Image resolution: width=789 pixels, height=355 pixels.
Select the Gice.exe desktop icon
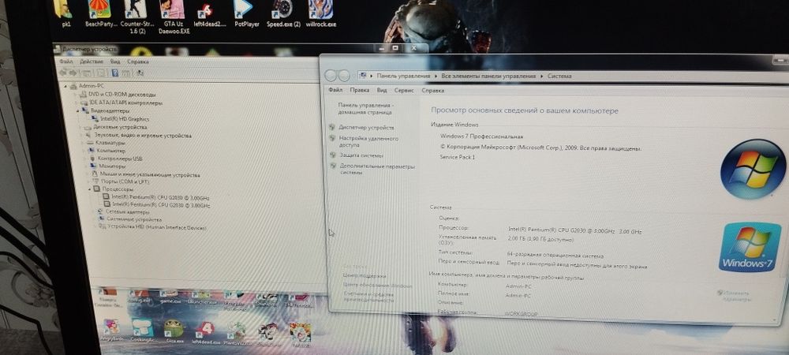174,332
